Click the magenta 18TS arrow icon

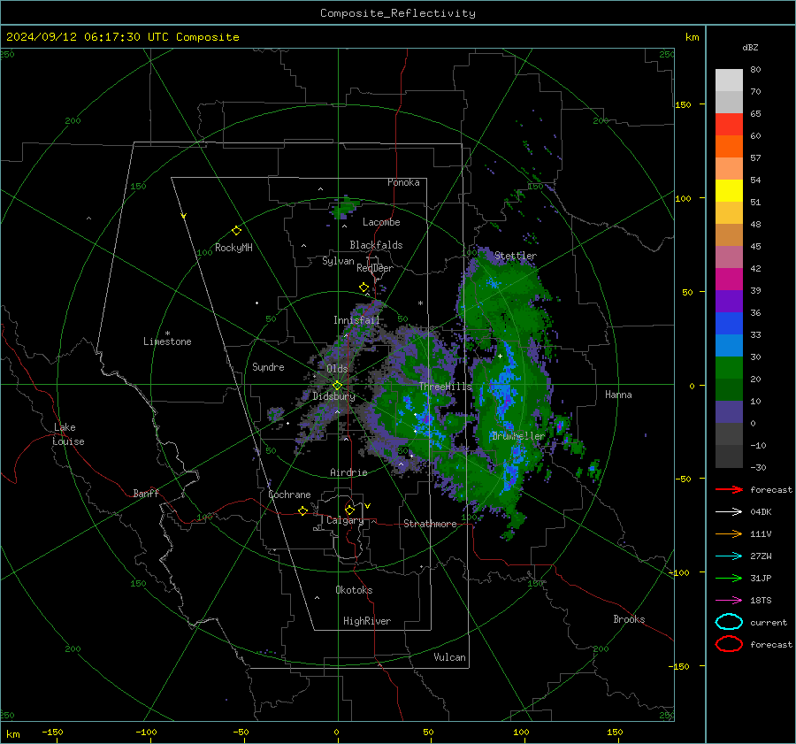[729, 601]
